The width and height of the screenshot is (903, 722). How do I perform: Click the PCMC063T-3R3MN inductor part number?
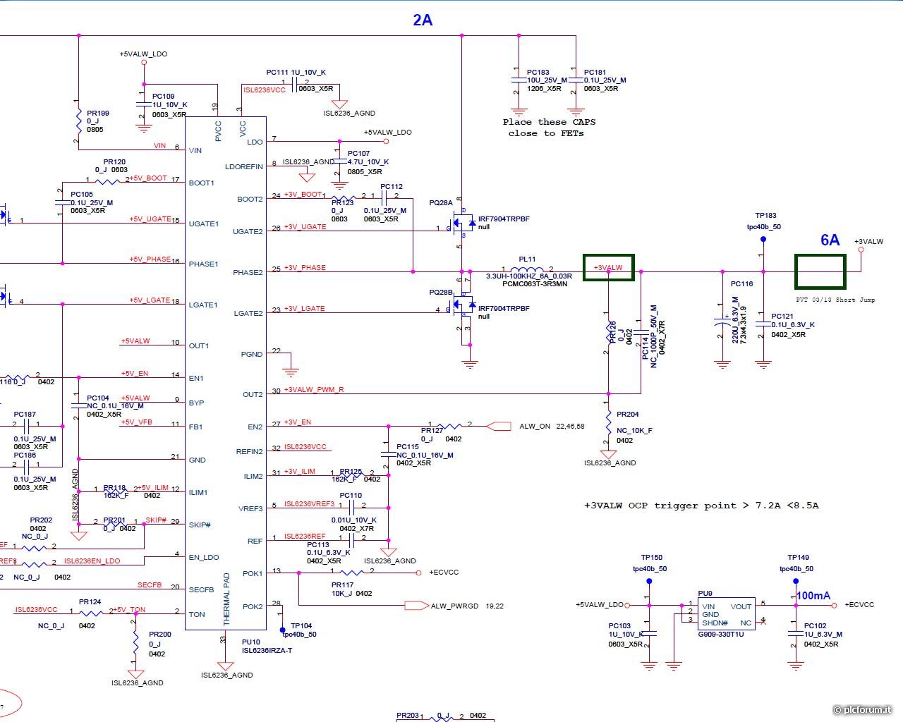(x=535, y=283)
